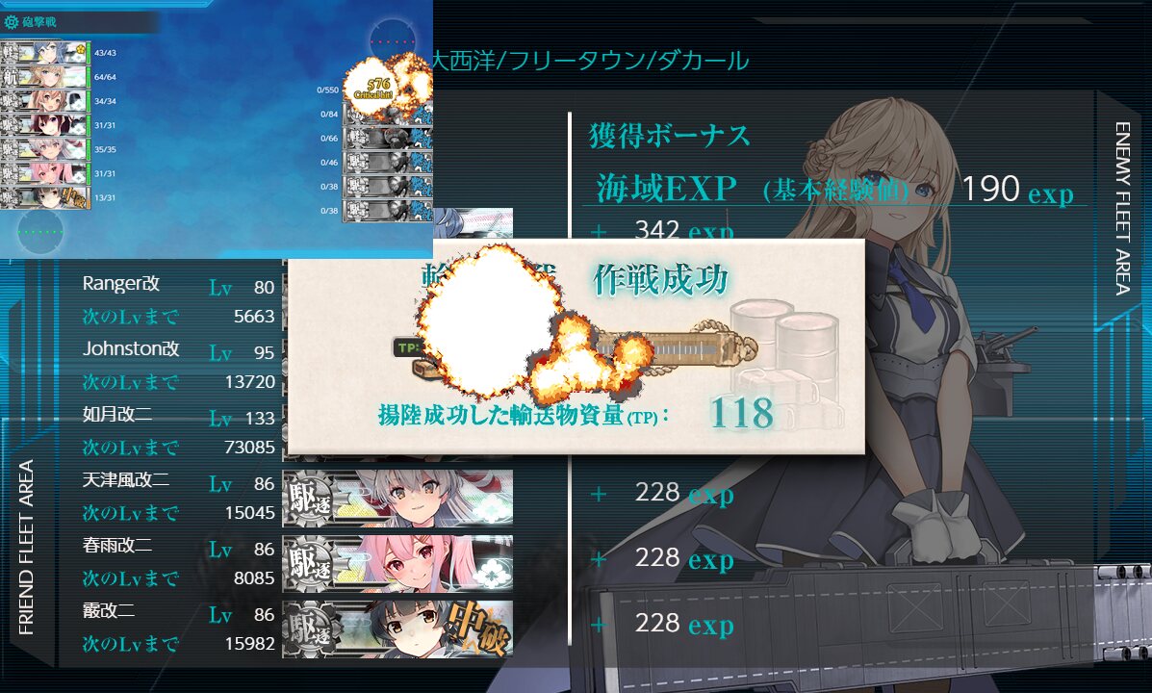Click the 大西洋/フリータウン/ダカール map title

590,61
